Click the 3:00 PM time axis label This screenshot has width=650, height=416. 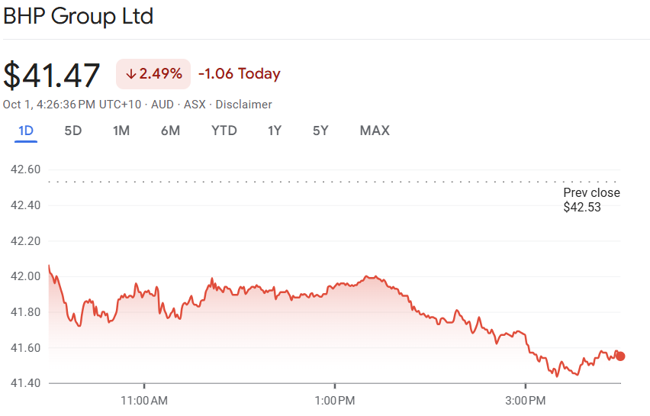pos(526,400)
